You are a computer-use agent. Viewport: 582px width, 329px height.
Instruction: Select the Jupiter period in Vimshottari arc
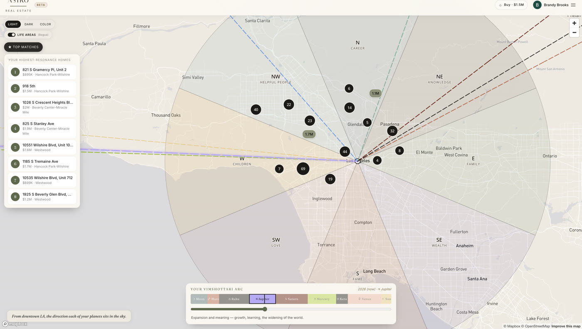(262, 299)
